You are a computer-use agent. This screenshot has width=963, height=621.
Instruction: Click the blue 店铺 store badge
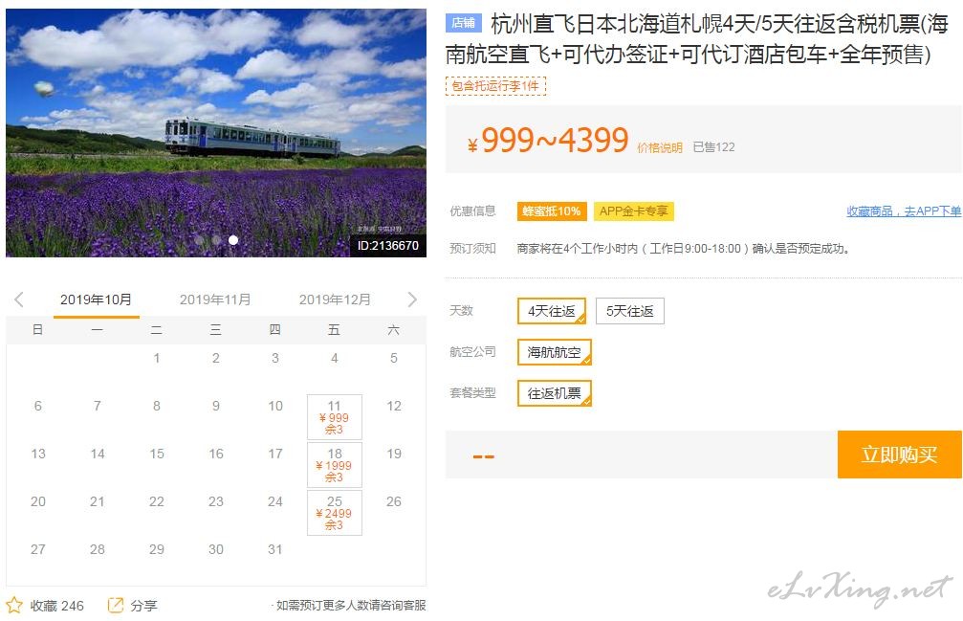click(464, 23)
